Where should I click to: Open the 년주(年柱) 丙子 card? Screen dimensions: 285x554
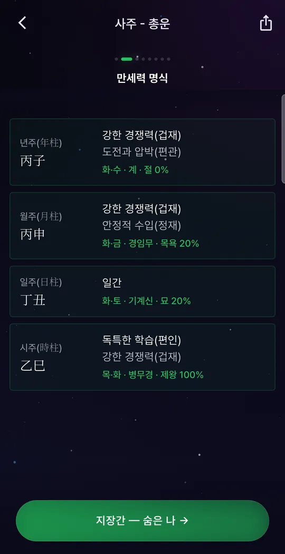(x=142, y=152)
